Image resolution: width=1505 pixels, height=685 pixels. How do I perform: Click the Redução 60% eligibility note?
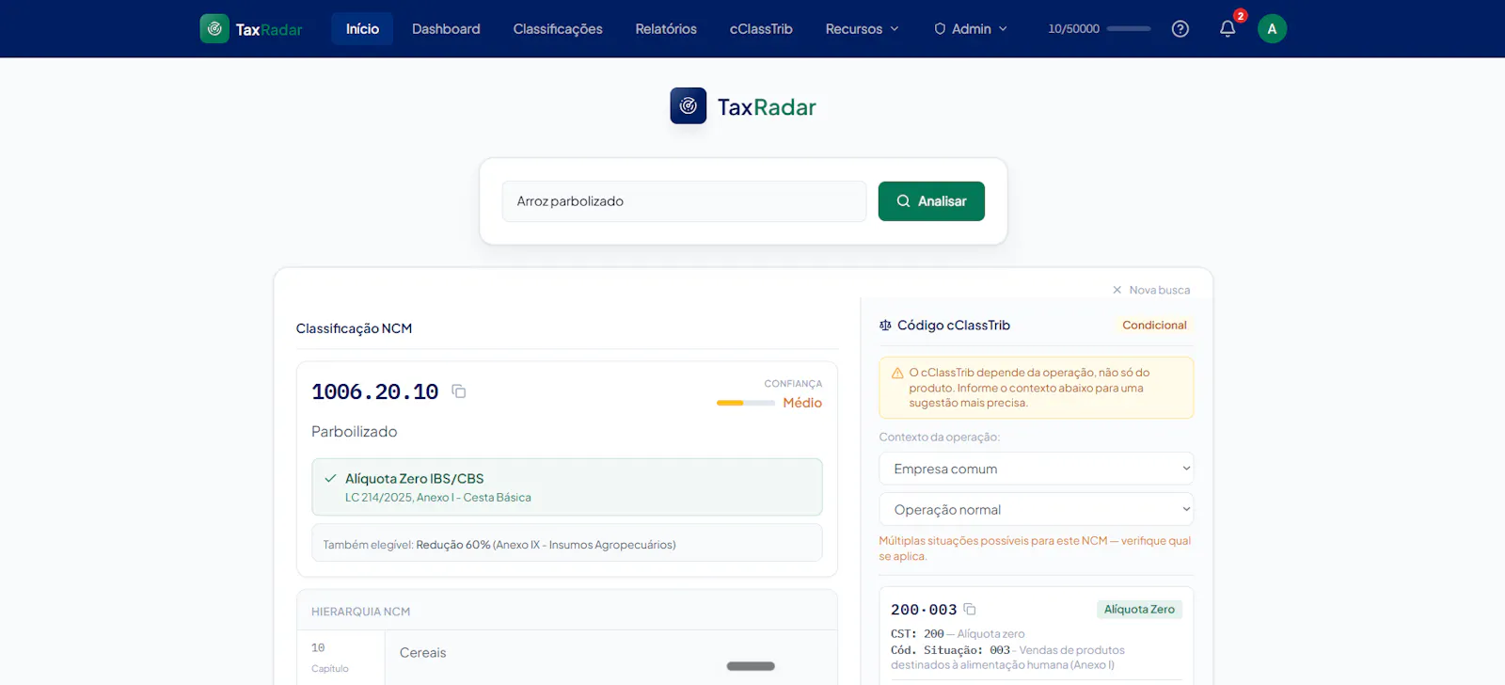(x=567, y=544)
